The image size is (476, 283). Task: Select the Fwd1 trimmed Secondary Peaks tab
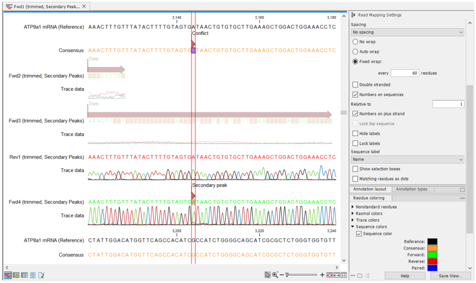pos(46,6)
